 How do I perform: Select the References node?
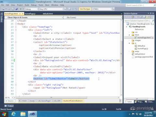click(x=139, y=29)
